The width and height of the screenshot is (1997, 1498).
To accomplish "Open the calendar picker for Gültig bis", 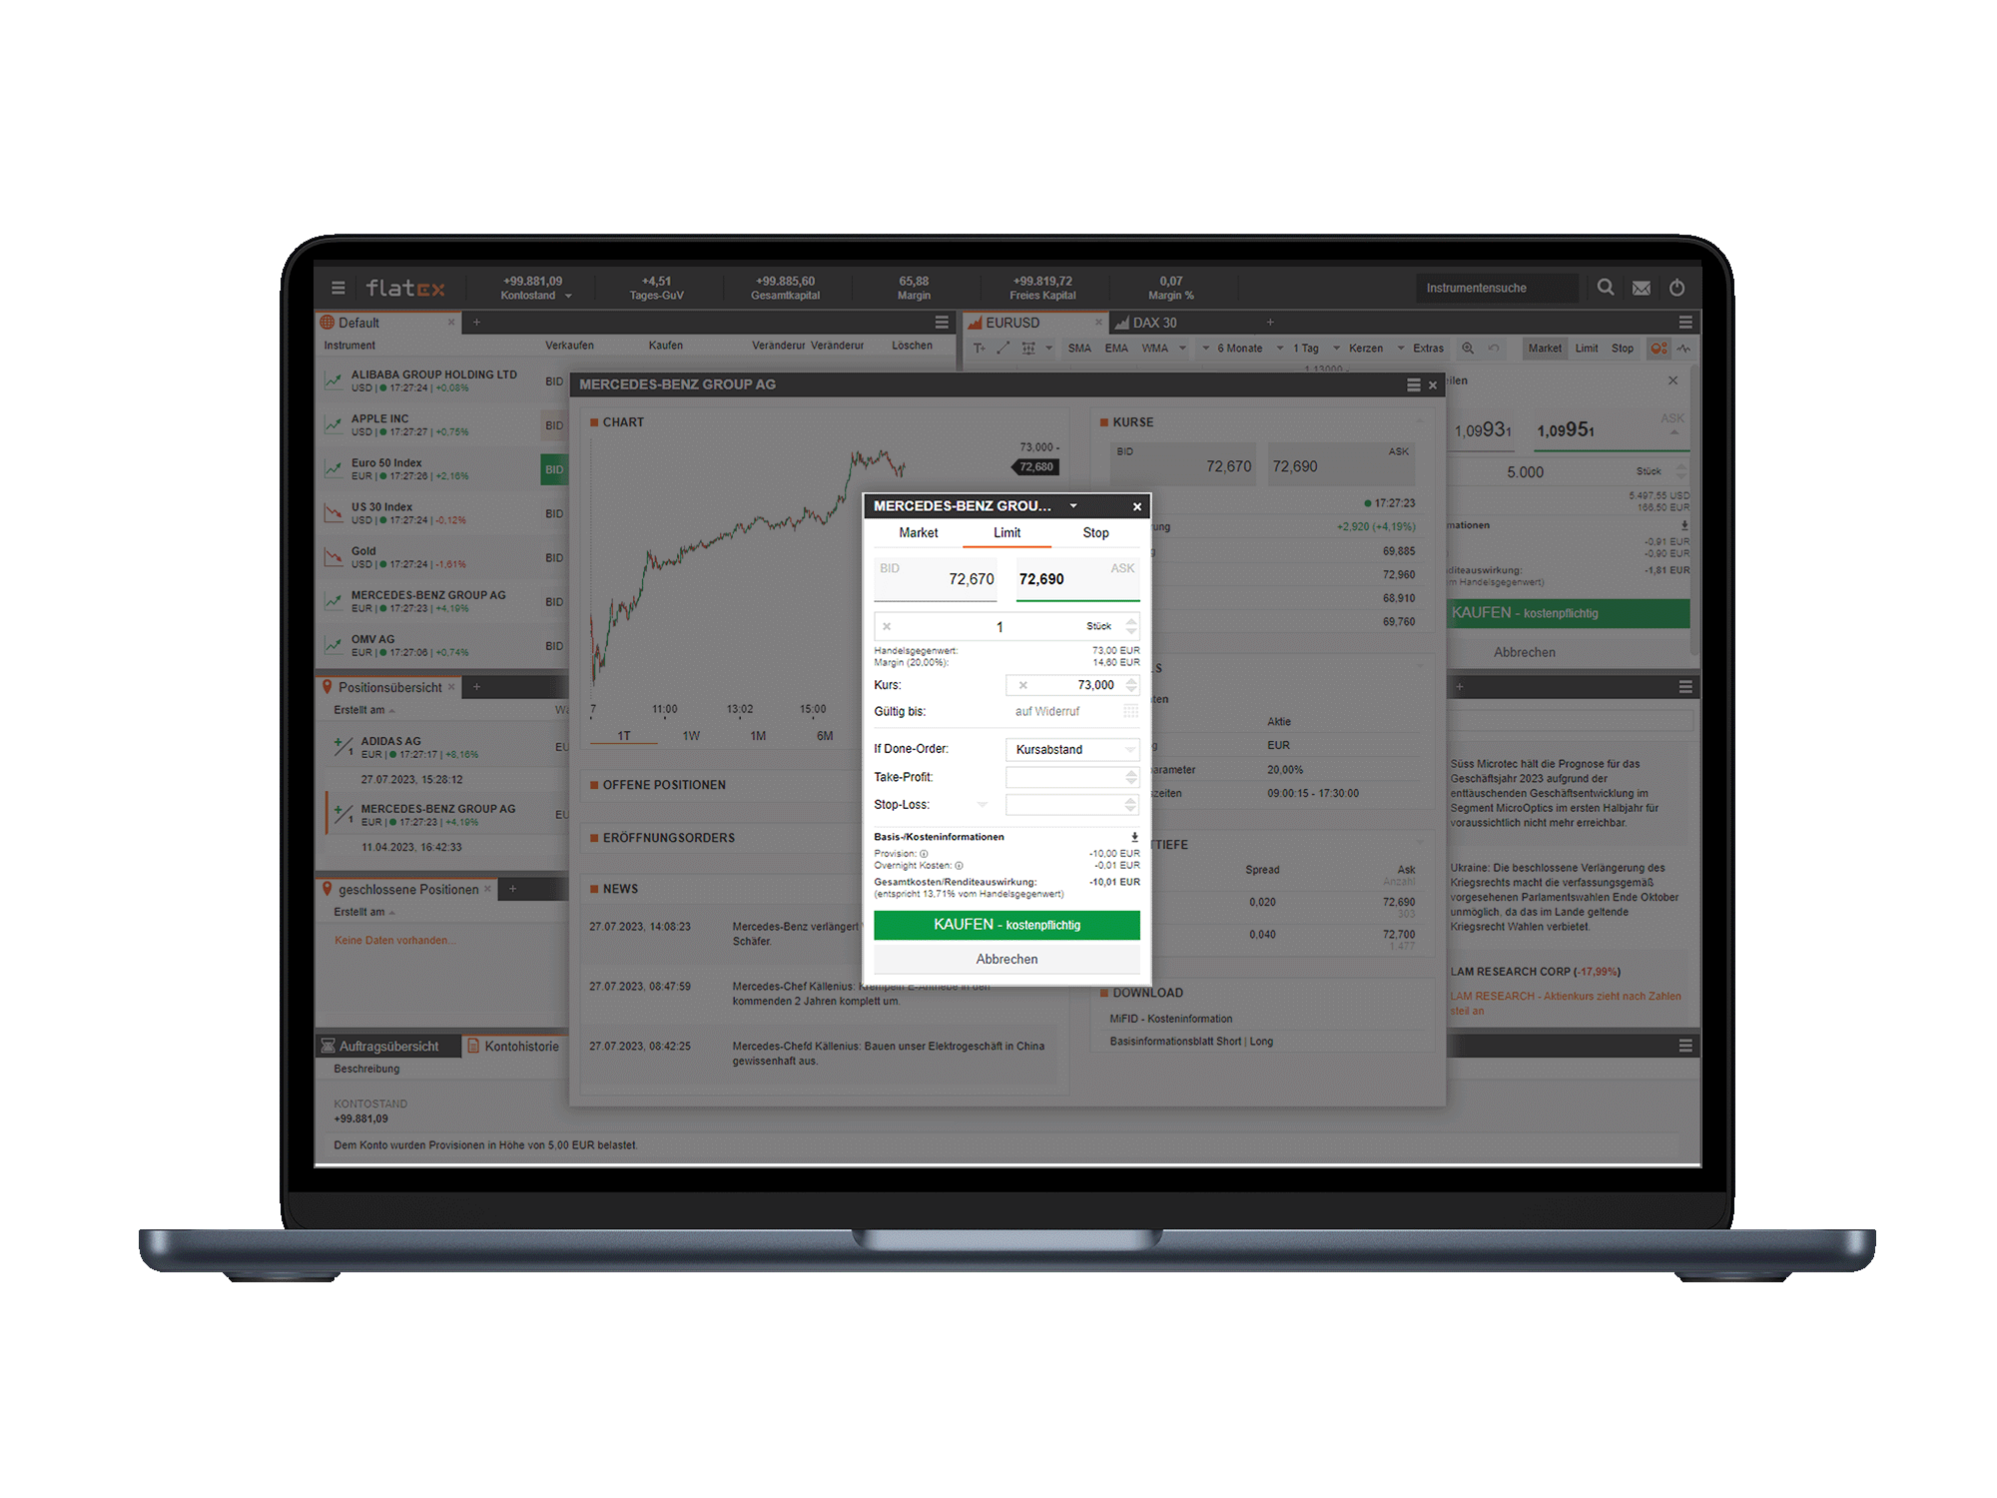I will click(1130, 711).
